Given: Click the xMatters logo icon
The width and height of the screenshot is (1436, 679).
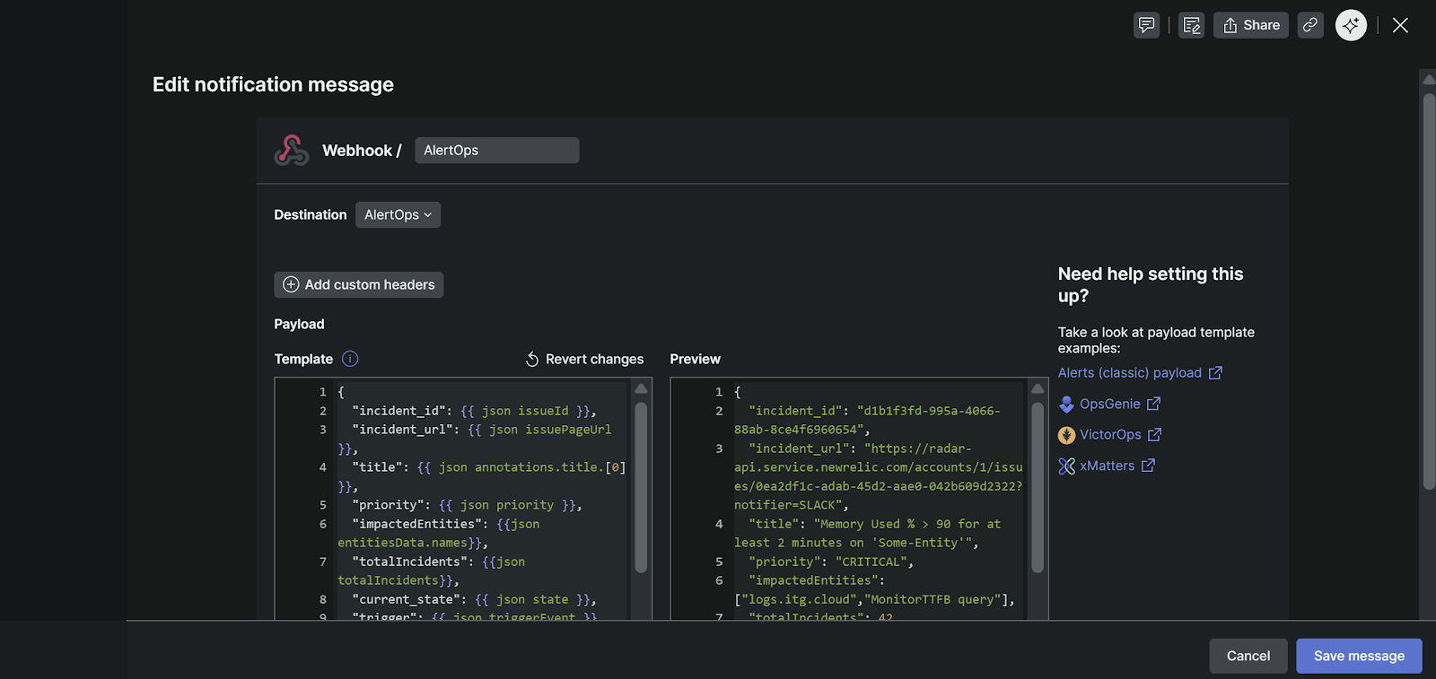Looking at the screenshot, I should point(1066,466).
